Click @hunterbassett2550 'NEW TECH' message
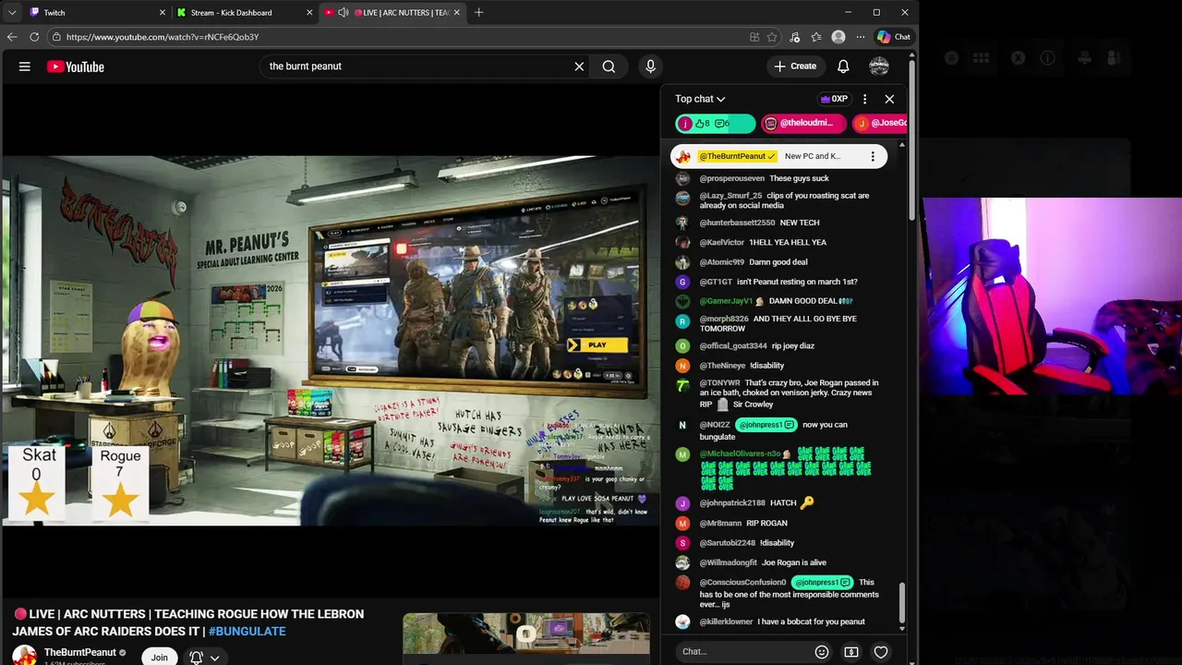The height and width of the screenshot is (665, 1182). point(759,223)
